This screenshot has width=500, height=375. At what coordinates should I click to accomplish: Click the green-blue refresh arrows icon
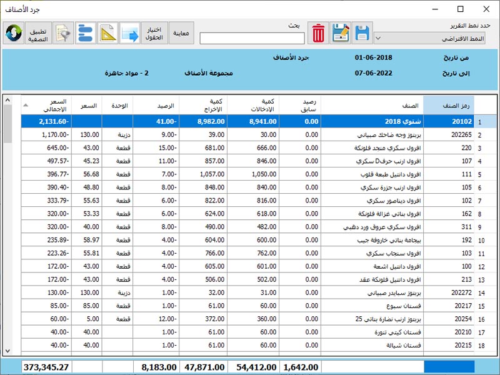point(14,33)
